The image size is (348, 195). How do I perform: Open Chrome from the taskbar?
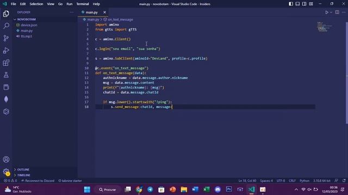[139, 190]
